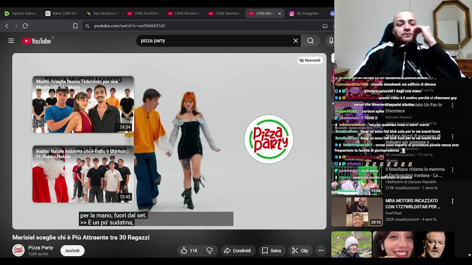472x265 pixels.
Task: Open more actions three-dot menu under video
Action: [x=321, y=251]
